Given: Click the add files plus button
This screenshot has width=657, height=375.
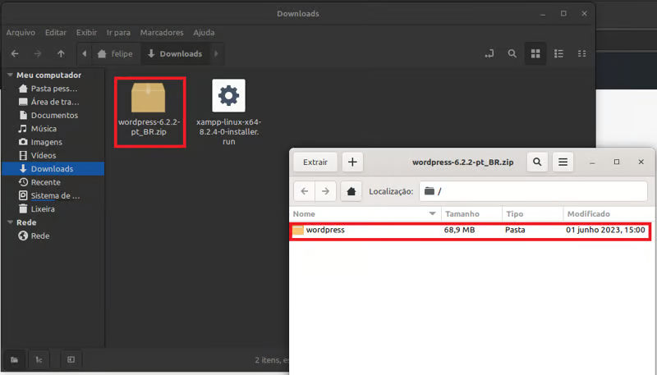Looking at the screenshot, I should point(352,162).
